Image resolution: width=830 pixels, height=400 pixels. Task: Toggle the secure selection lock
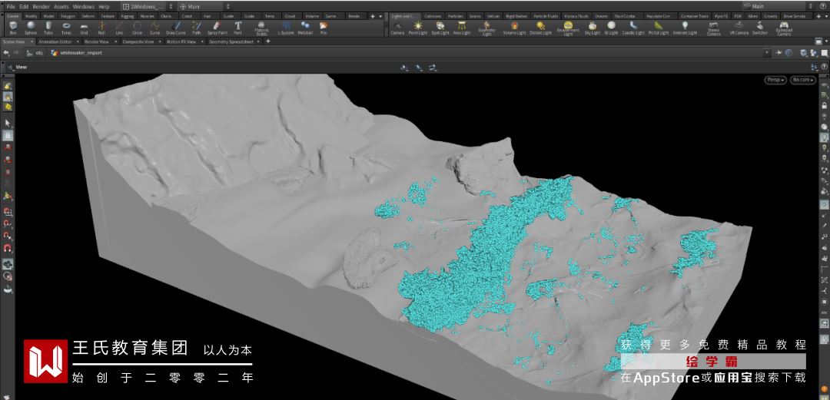[8, 135]
